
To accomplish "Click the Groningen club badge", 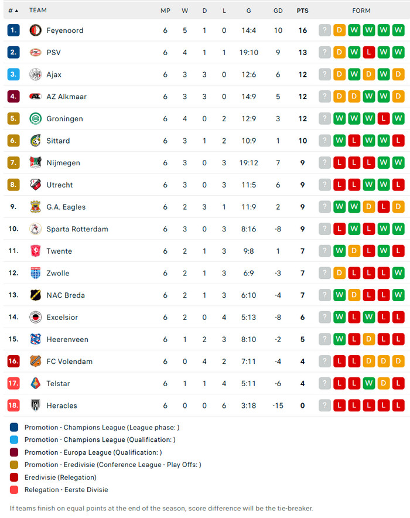I will point(36,119).
